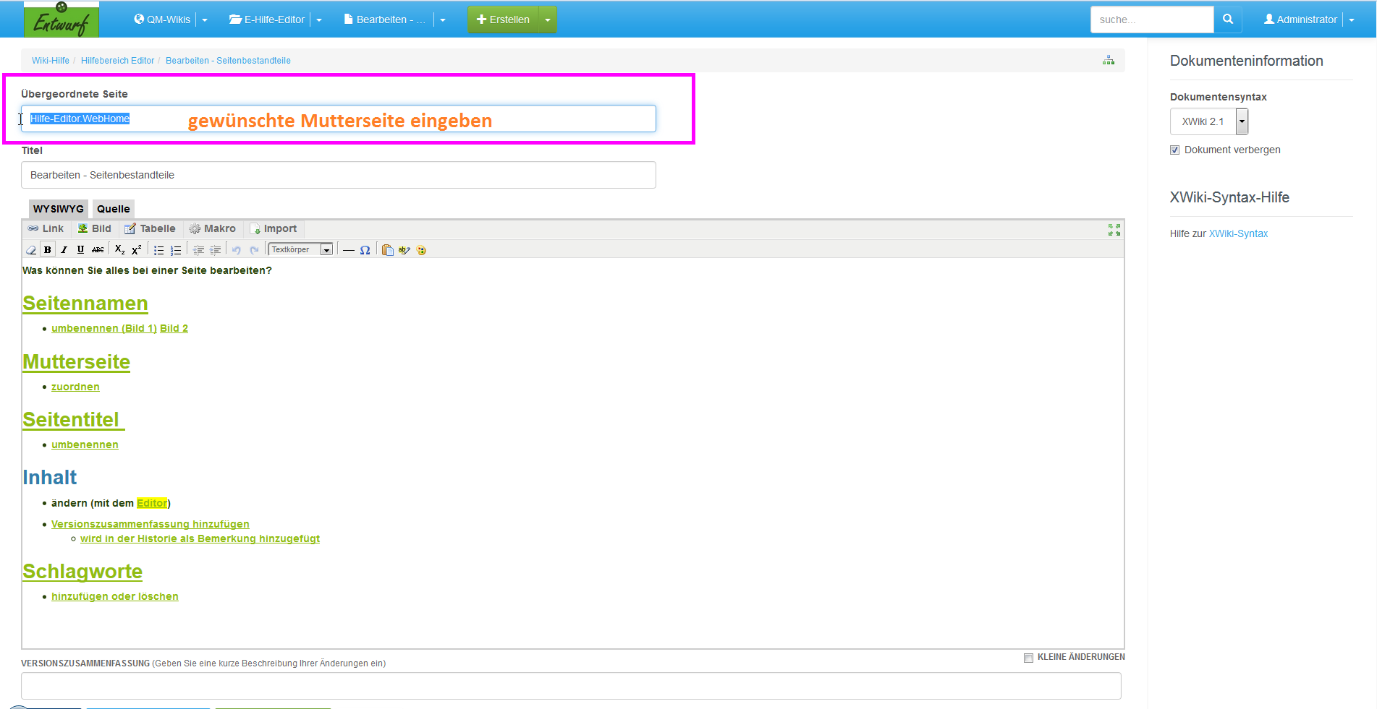Image resolution: width=1377 pixels, height=709 pixels.
Task: Switch to the Quelle editor tab
Action: click(114, 209)
